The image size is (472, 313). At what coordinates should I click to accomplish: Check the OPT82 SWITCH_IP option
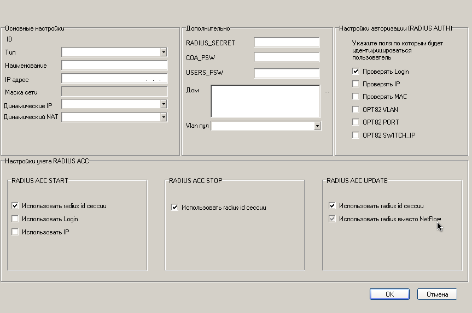pyautogui.click(x=356, y=135)
